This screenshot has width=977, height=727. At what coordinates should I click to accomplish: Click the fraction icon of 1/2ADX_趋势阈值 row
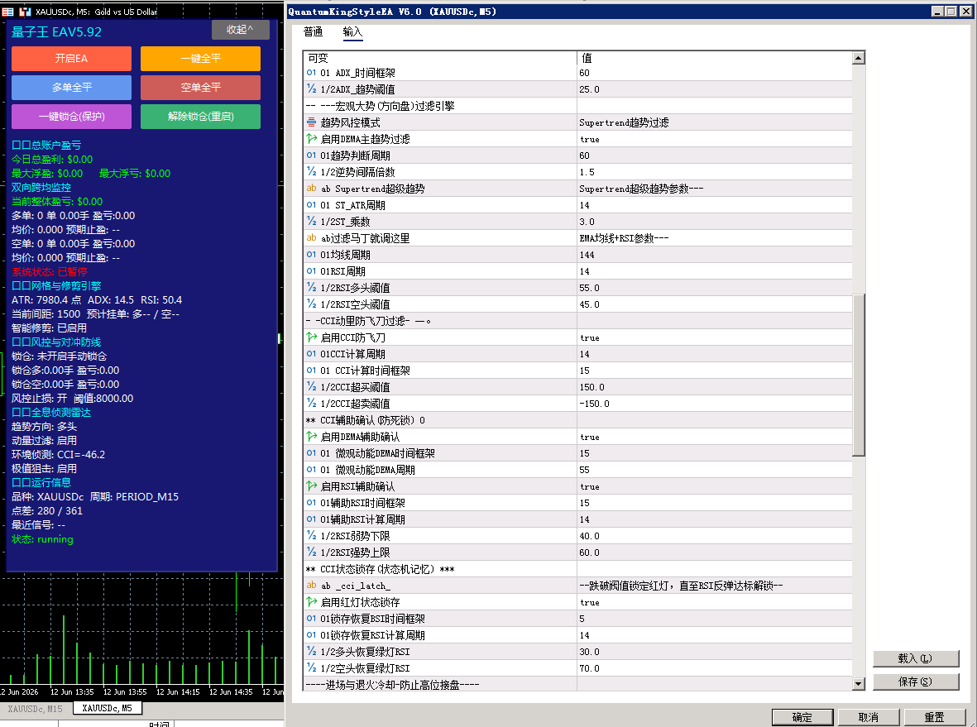pyautogui.click(x=312, y=89)
